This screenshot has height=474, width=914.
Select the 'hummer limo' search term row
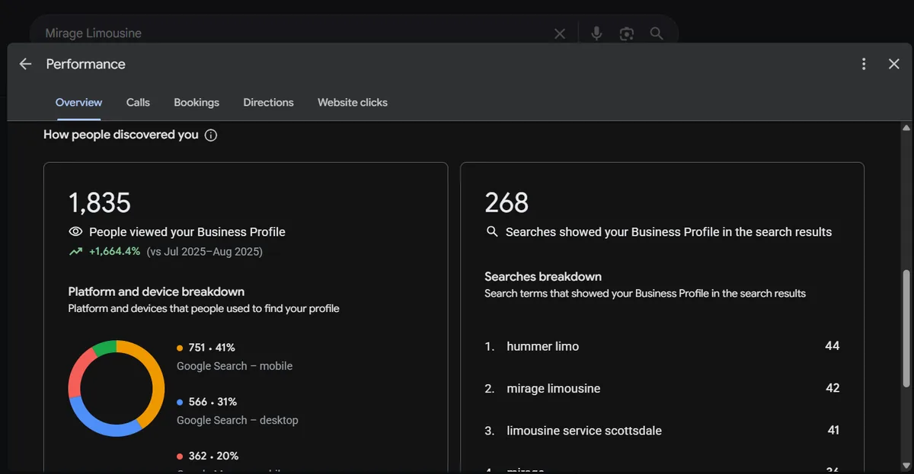click(662, 346)
